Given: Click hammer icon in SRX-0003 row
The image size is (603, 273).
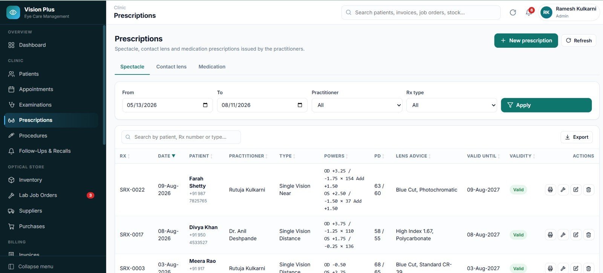Looking at the screenshot, I should 563,268.
